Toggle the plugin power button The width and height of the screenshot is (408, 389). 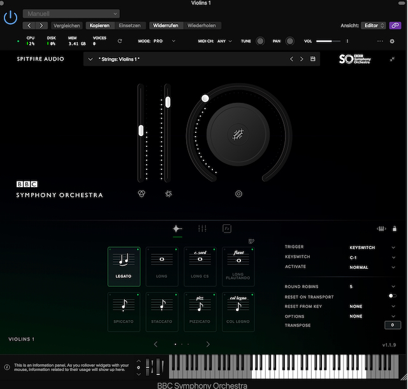(x=10, y=18)
